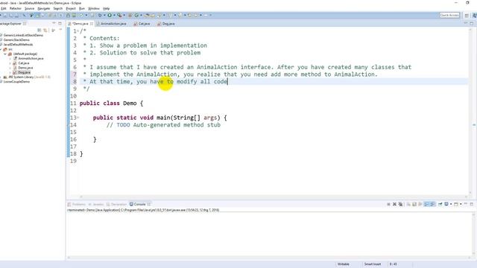Open the Package Explorer view menu arrow

pos(53,30)
